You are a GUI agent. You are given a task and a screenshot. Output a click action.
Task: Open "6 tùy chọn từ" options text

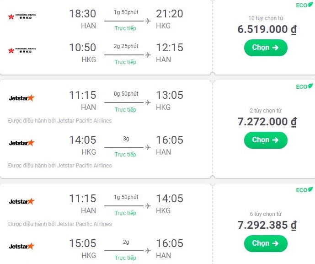pyautogui.click(x=265, y=214)
